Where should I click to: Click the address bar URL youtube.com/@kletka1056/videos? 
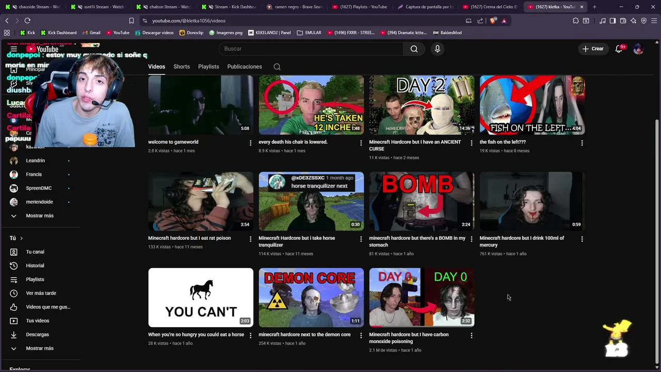click(x=188, y=21)
